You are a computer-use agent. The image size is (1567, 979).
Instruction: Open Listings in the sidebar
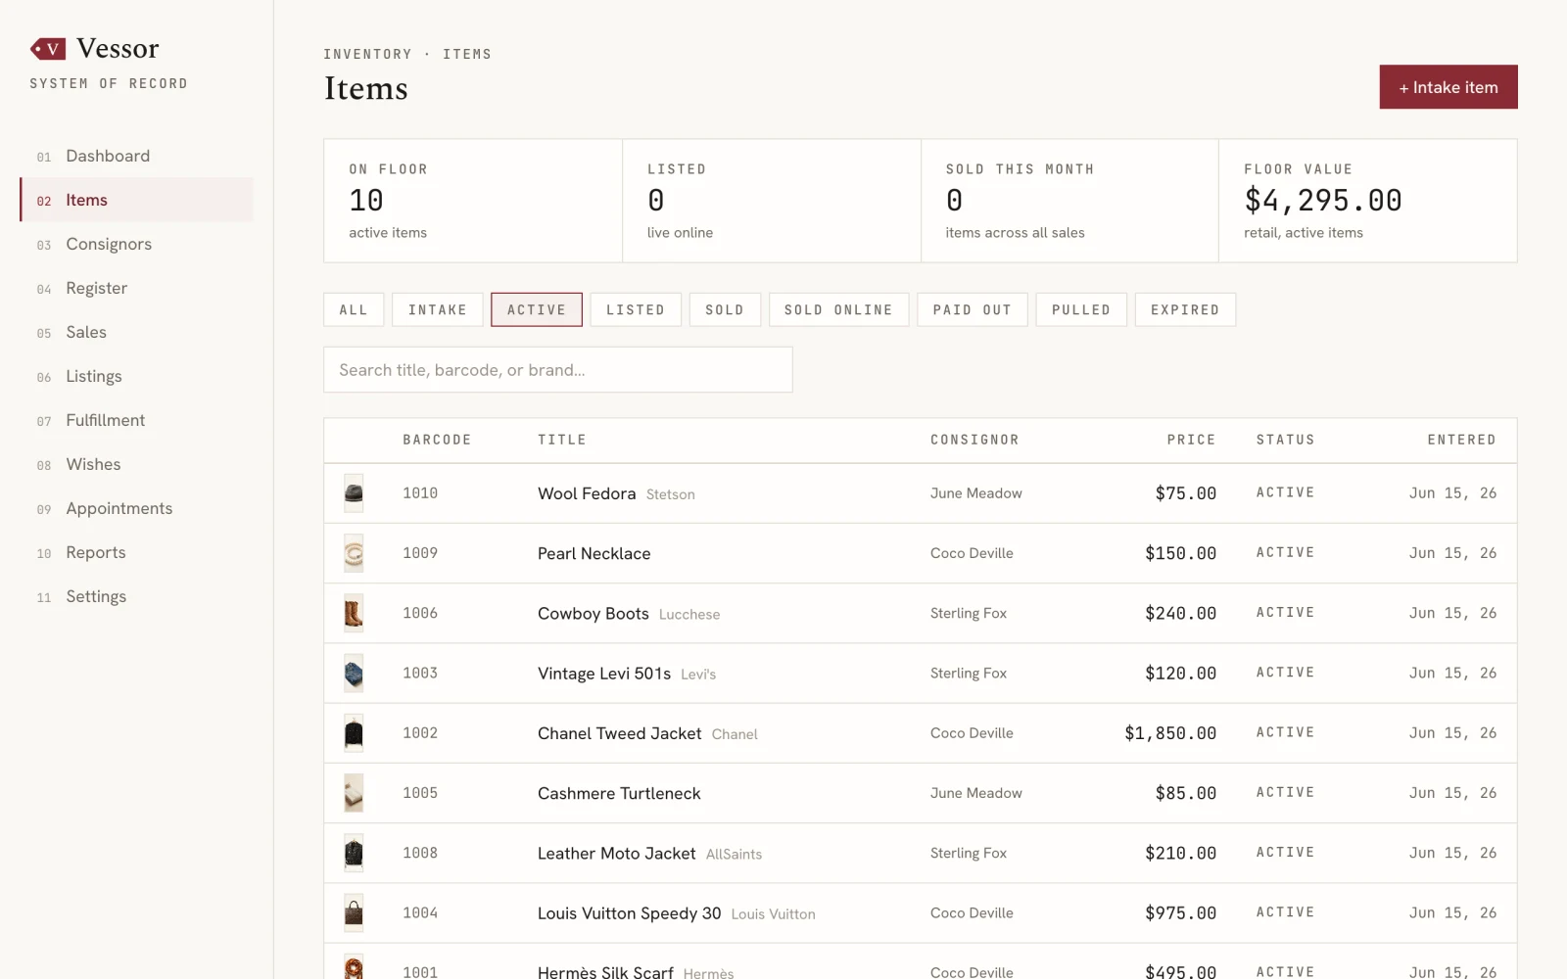[136, 376]
